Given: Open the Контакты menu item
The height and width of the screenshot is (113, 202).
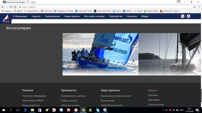Looking at the screenshot, I should click(x=132, y=16).
